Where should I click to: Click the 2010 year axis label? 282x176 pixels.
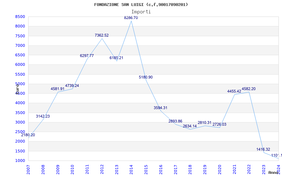pos(73,170)
